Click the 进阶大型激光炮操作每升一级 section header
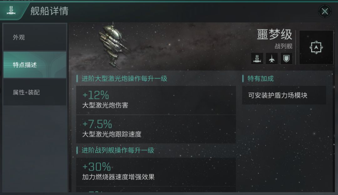338x195 pixels. pos(125,78)
